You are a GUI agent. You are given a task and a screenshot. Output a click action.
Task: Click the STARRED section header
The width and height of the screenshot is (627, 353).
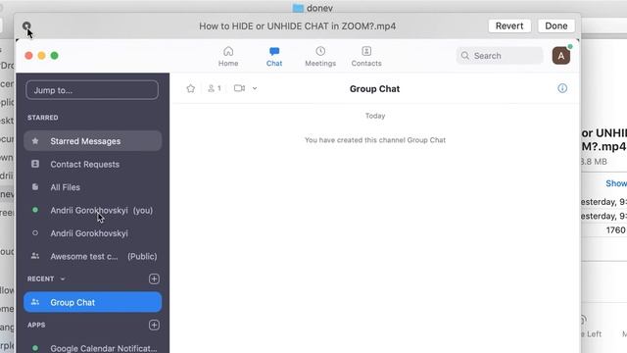43,118
